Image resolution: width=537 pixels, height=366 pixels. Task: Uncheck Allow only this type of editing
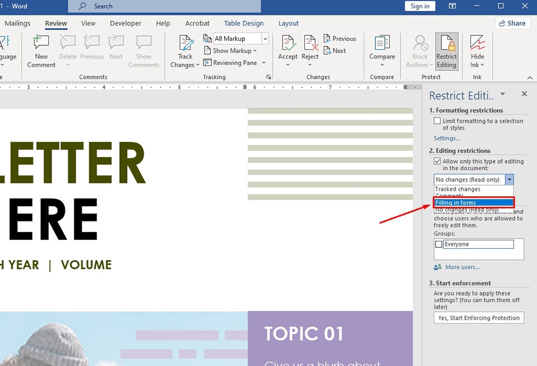point(437,161)
